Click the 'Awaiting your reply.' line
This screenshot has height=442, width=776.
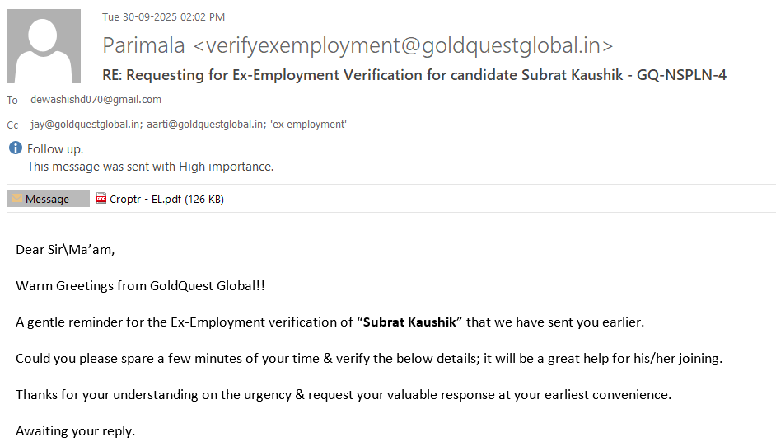pos(75,430)
